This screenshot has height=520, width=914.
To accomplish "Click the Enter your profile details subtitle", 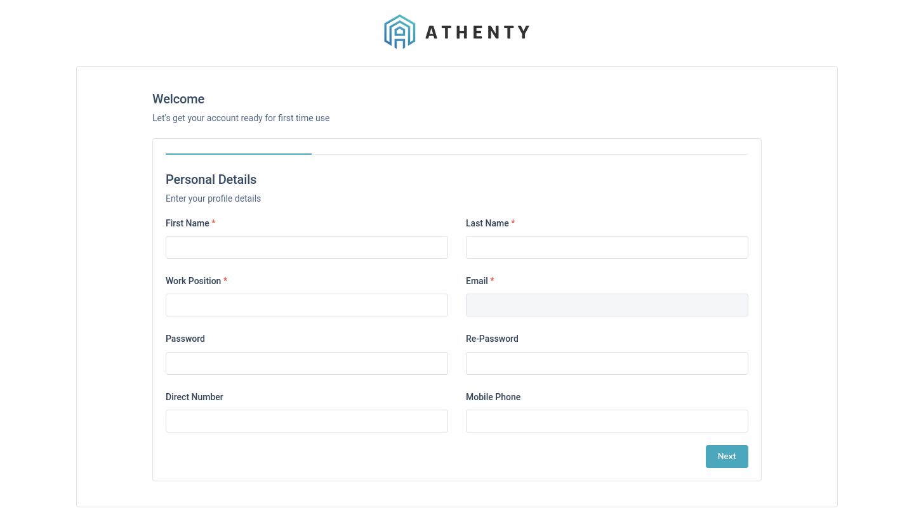I will tap(213, 198).
